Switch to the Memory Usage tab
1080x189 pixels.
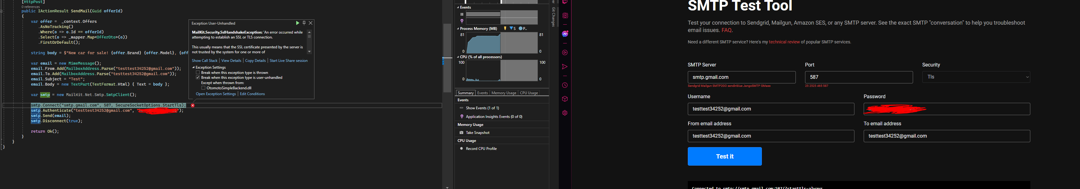[504, 93]
